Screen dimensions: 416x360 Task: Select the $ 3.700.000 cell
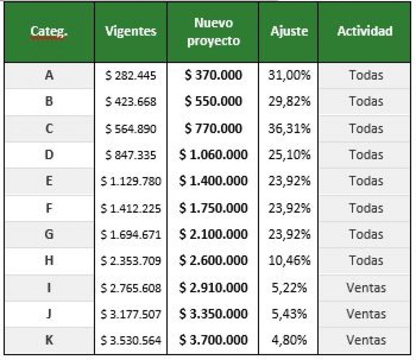213,340
